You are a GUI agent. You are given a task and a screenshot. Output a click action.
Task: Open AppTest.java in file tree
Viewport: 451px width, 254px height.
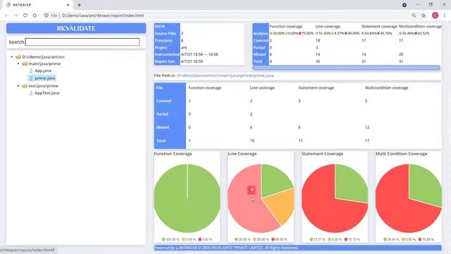[47, 93]
